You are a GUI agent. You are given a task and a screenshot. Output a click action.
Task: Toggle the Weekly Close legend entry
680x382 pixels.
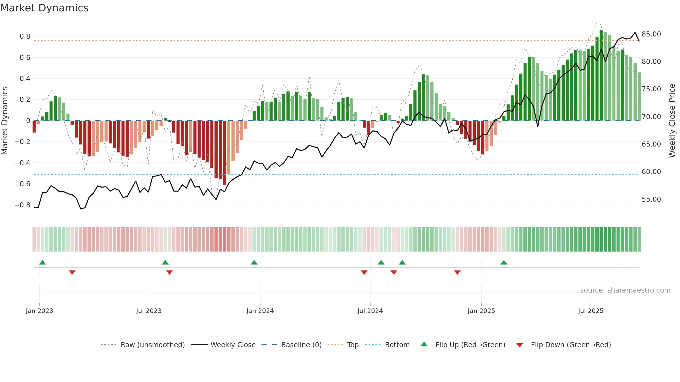pyautogui.click(x=223, y=345)
